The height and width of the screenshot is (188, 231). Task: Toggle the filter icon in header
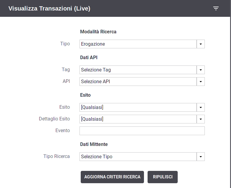[x=216, y=8]
